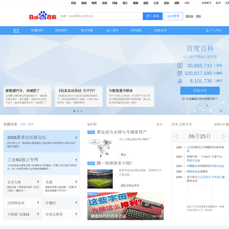Open 查看日历 link

pyautogui.click(x=219, y=124)
